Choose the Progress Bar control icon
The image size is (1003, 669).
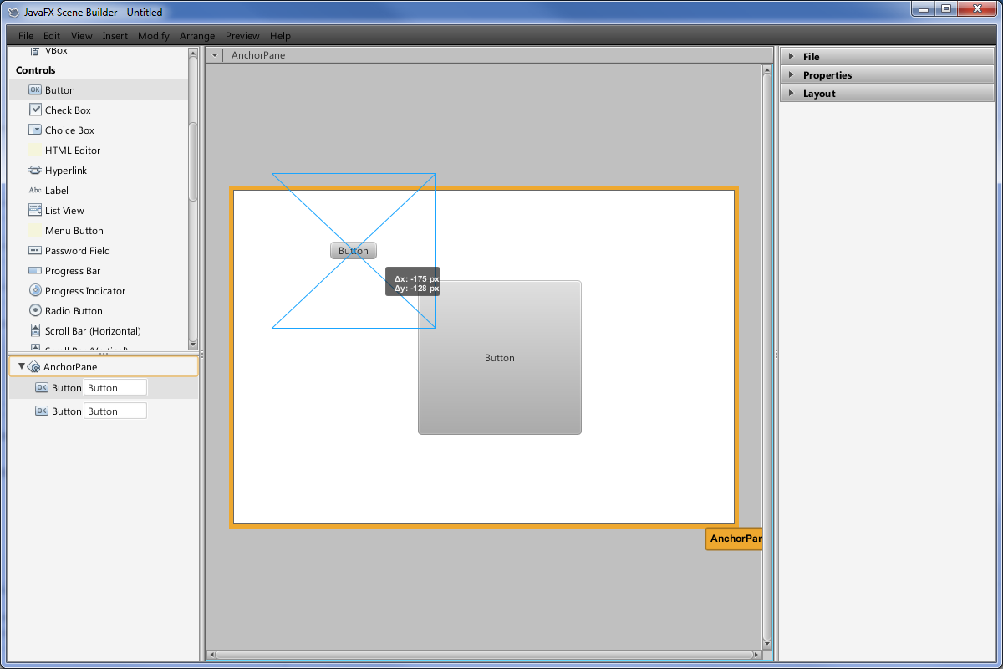35,270
